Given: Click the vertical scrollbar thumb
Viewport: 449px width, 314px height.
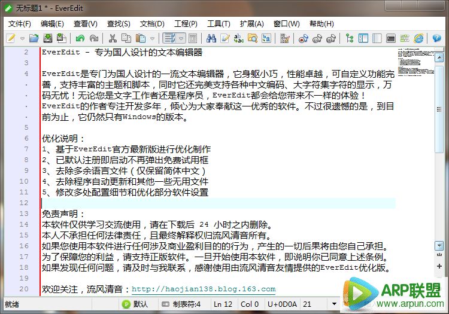Looking at the screenshot, I should click(x=439, y=109).
